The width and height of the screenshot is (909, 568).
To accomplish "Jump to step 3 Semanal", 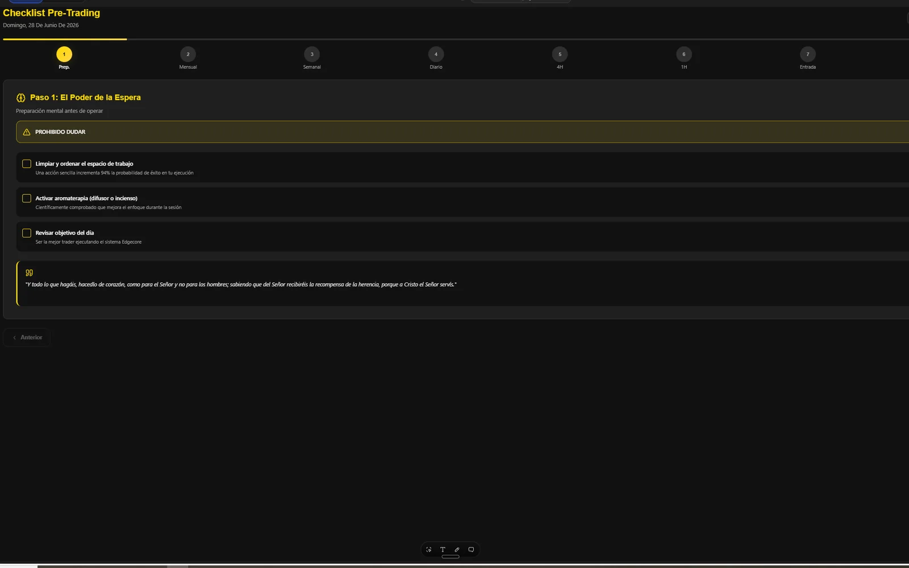I will click(x=312, y=55).
